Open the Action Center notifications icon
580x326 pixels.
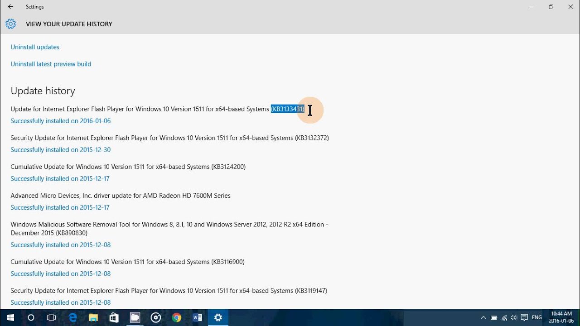tap(524, 318)
